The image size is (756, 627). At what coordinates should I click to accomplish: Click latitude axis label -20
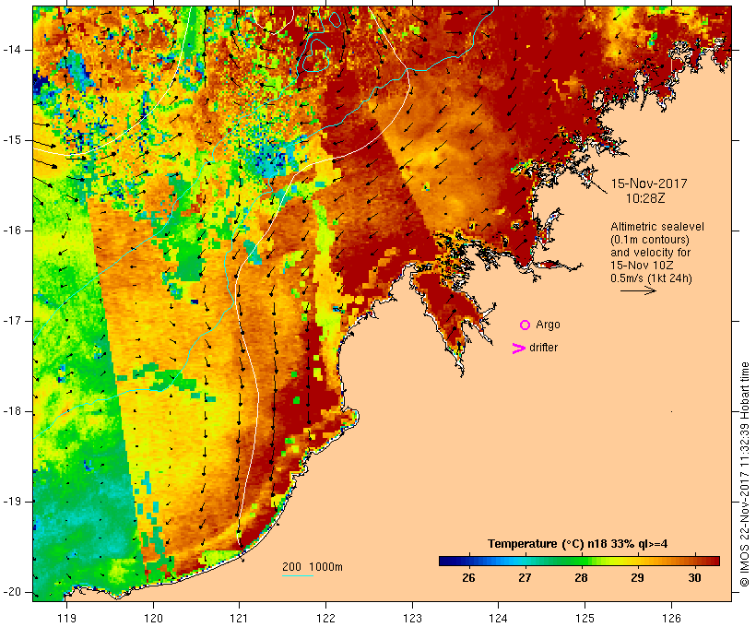tap(12, 592)
